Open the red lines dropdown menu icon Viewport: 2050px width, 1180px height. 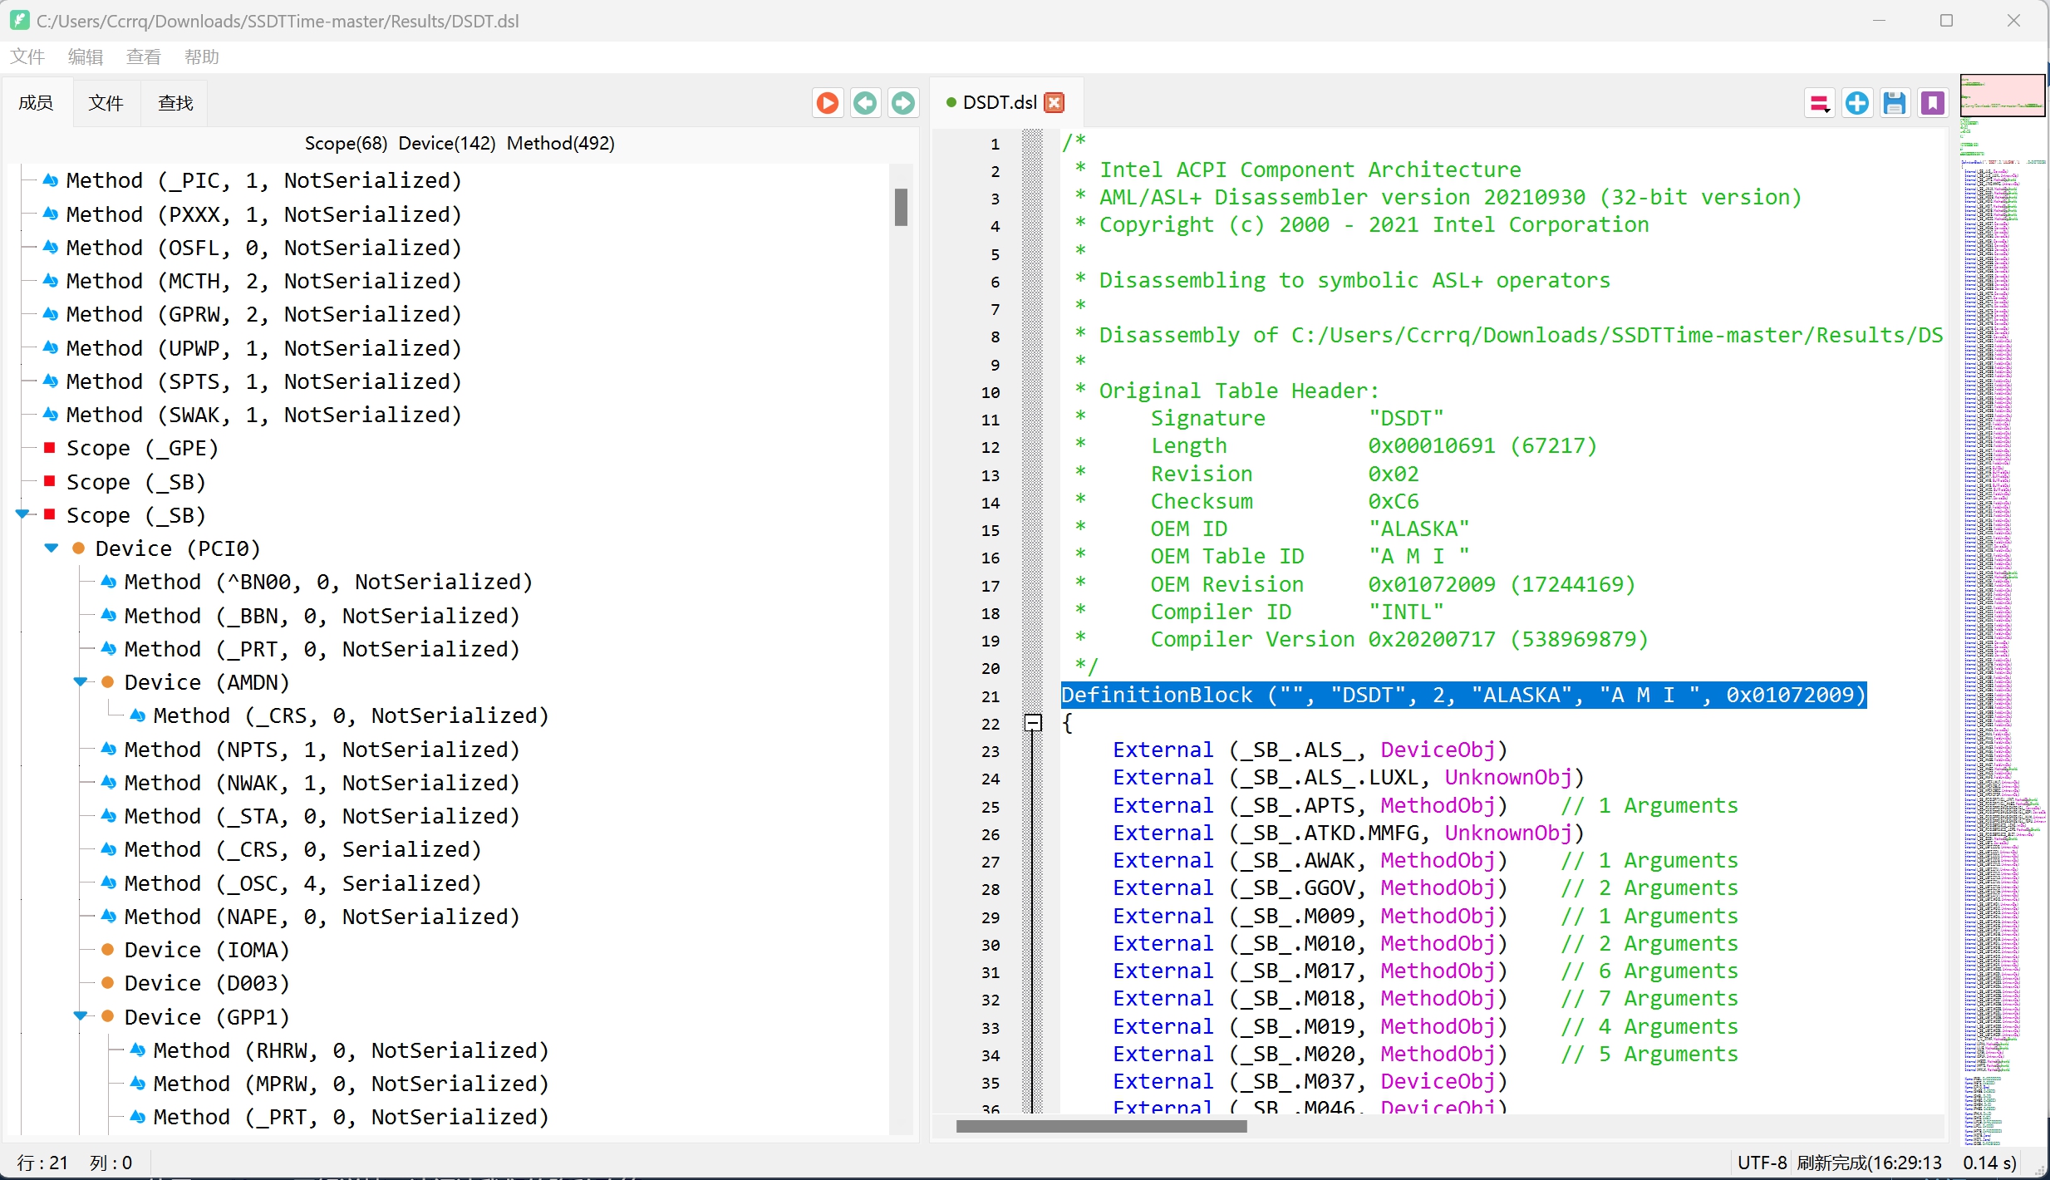[x=1820, y=104]
